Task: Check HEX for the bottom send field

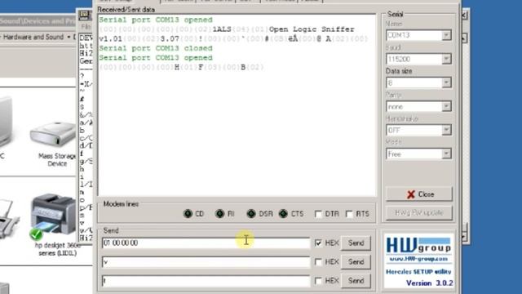Action: coord(318,281)
